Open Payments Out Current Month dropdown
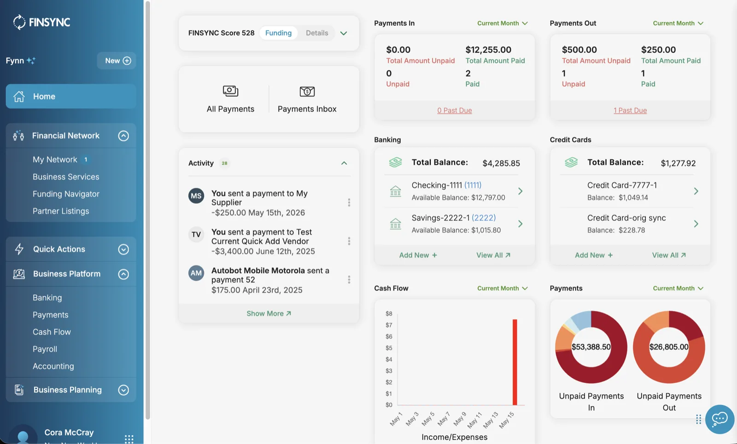 (x=678, y=23)
